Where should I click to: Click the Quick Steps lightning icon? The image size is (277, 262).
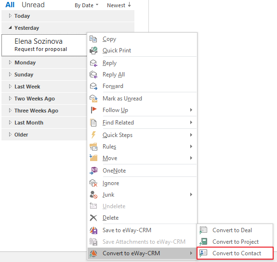click(x=93, y=135)
